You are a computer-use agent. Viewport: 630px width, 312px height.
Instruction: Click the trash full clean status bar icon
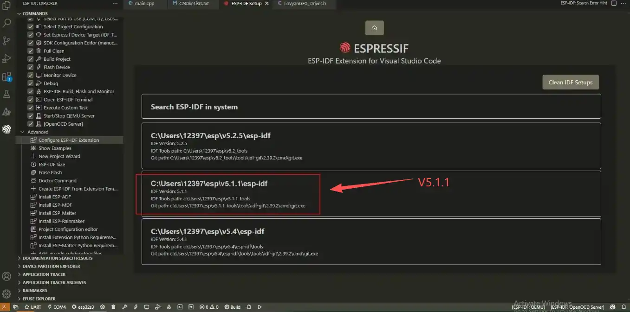113,307
